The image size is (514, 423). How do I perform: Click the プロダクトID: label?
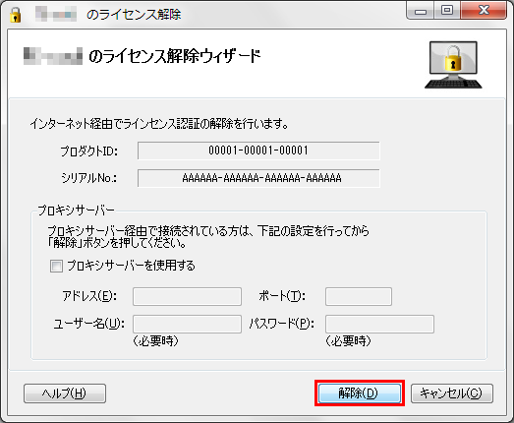point(88,151)
